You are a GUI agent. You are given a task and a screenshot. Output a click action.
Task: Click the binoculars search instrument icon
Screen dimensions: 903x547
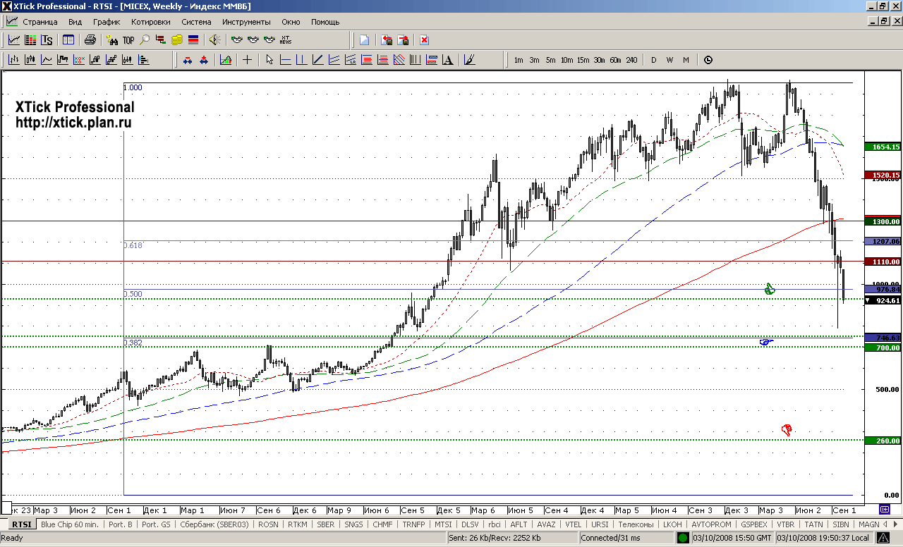(x=112, y=39)
